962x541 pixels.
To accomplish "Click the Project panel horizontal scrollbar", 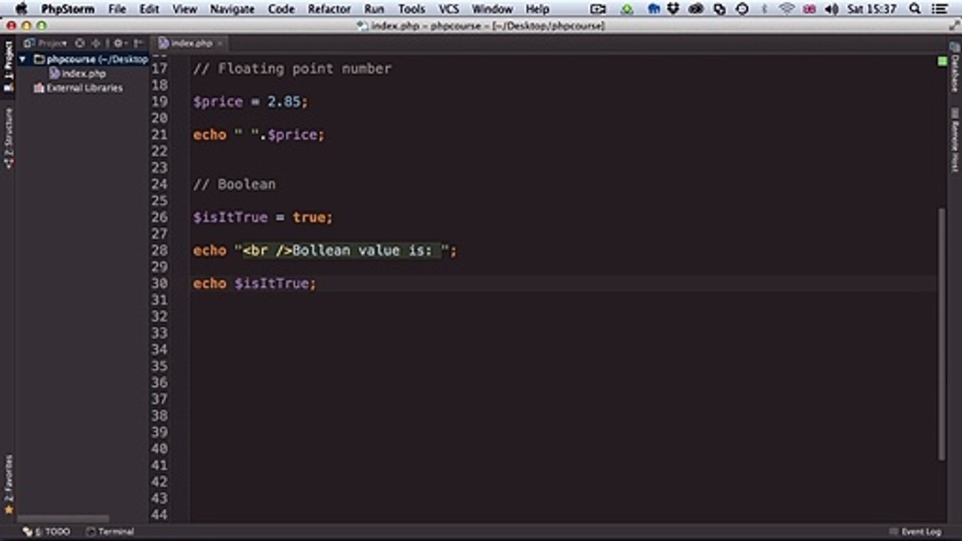I will [64, 518].
